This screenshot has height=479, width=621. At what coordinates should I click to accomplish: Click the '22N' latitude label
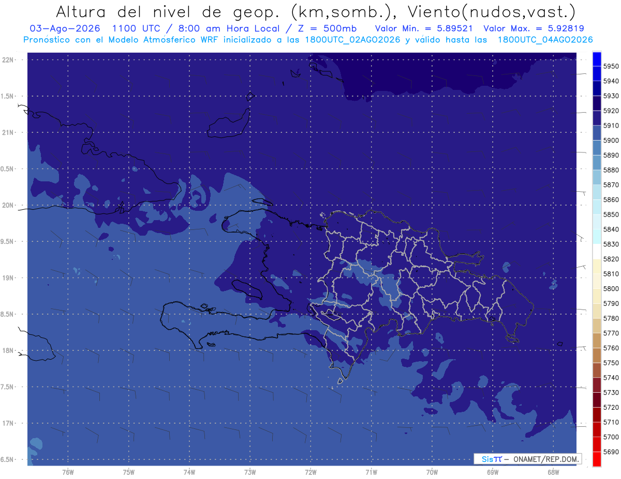[9, 59]
